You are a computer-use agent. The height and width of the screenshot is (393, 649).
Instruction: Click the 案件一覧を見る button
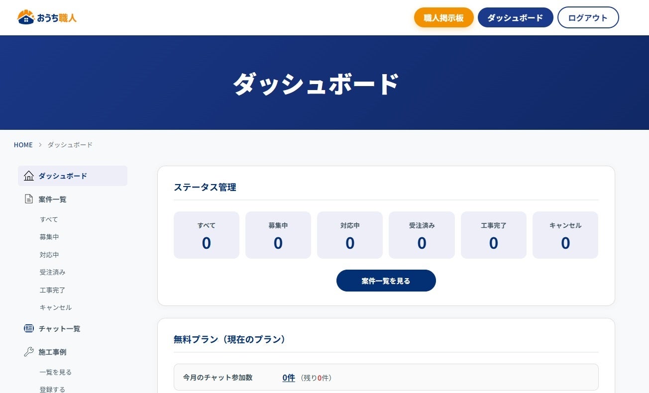(x=386, y=281)
